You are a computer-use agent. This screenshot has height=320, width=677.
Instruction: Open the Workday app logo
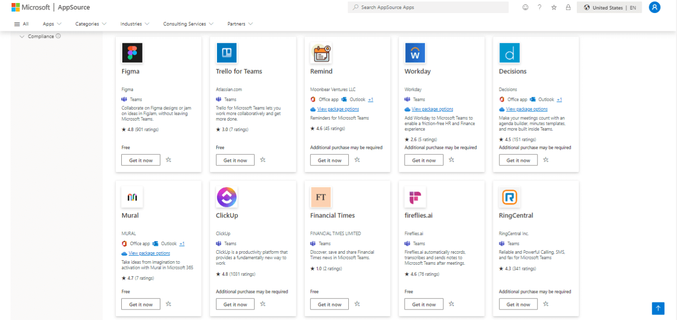415,53
